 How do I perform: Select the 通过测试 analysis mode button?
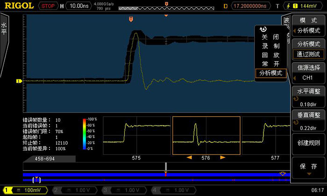tap(308, 54)
